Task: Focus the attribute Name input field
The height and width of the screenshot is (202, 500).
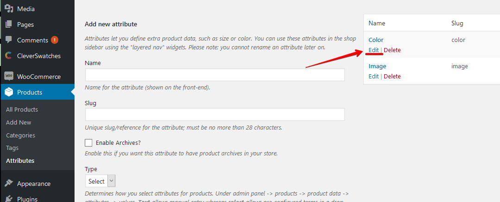Action: pyautogui.click(x=215, y=75)
